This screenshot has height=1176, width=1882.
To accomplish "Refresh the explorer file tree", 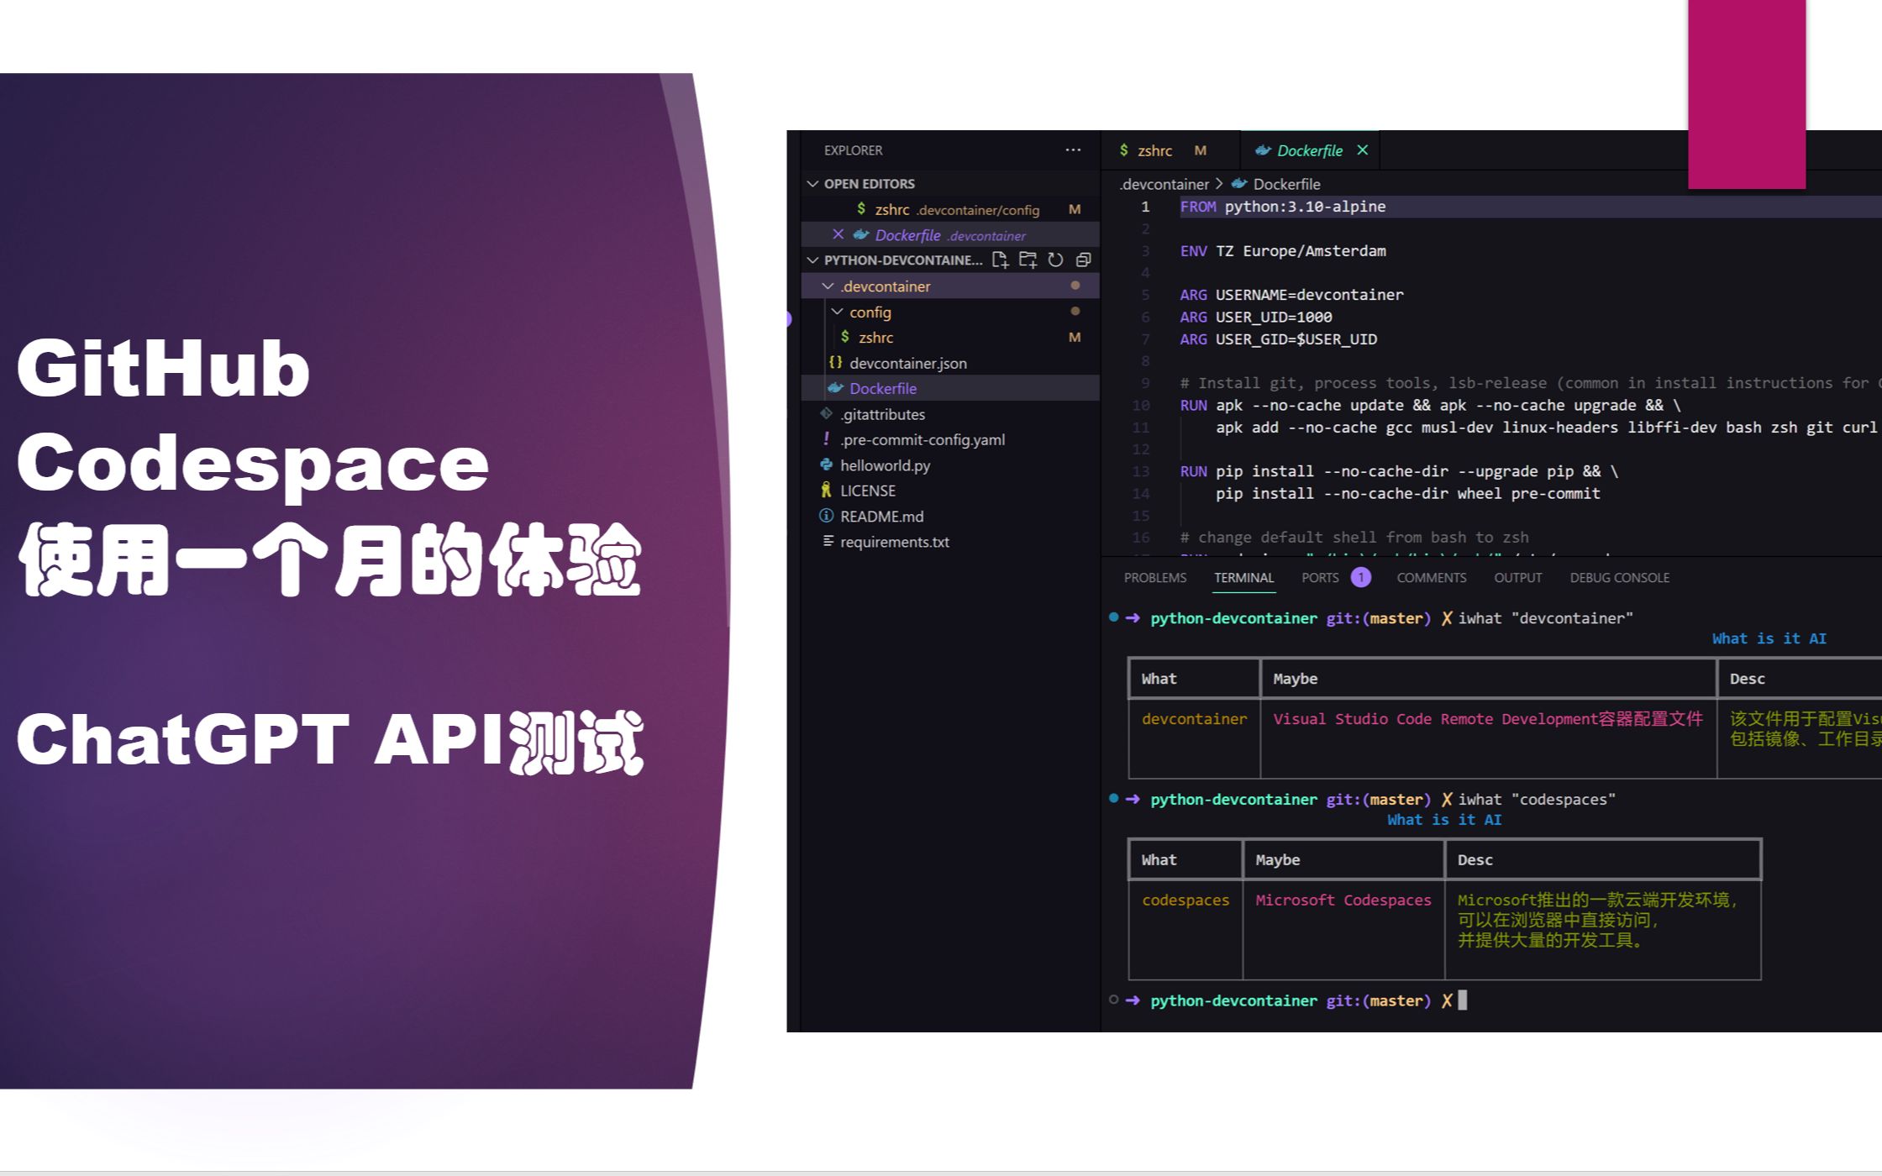I will pyautogui.click(x=1055, y=260).
